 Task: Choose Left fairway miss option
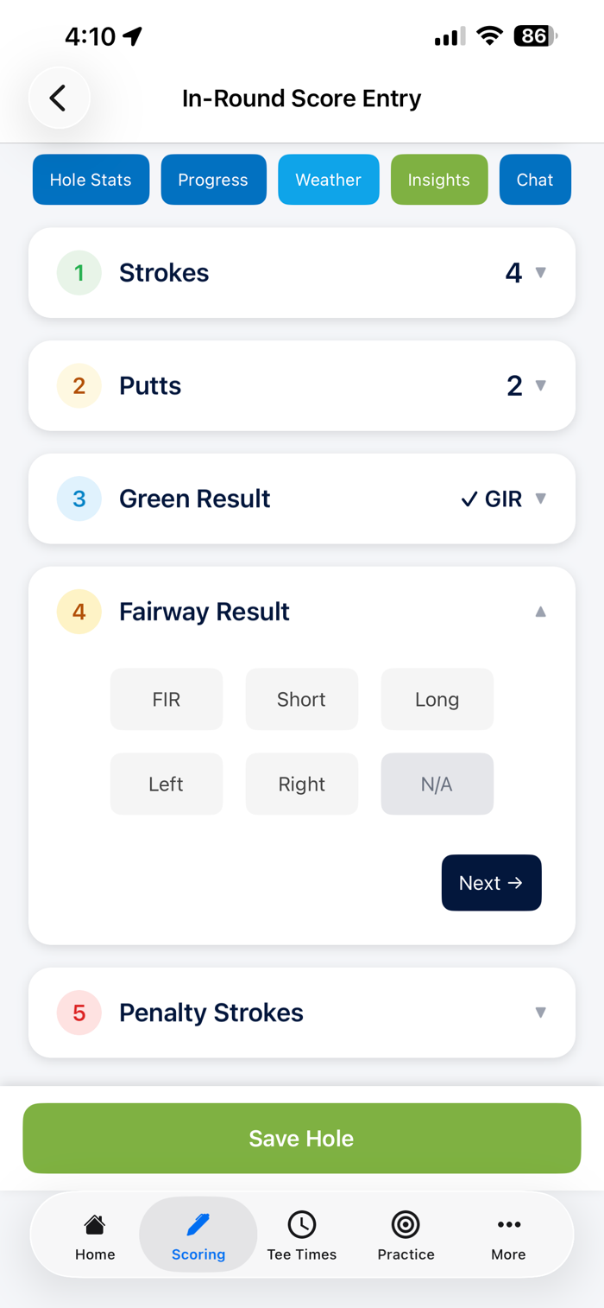tap(167, 784)
